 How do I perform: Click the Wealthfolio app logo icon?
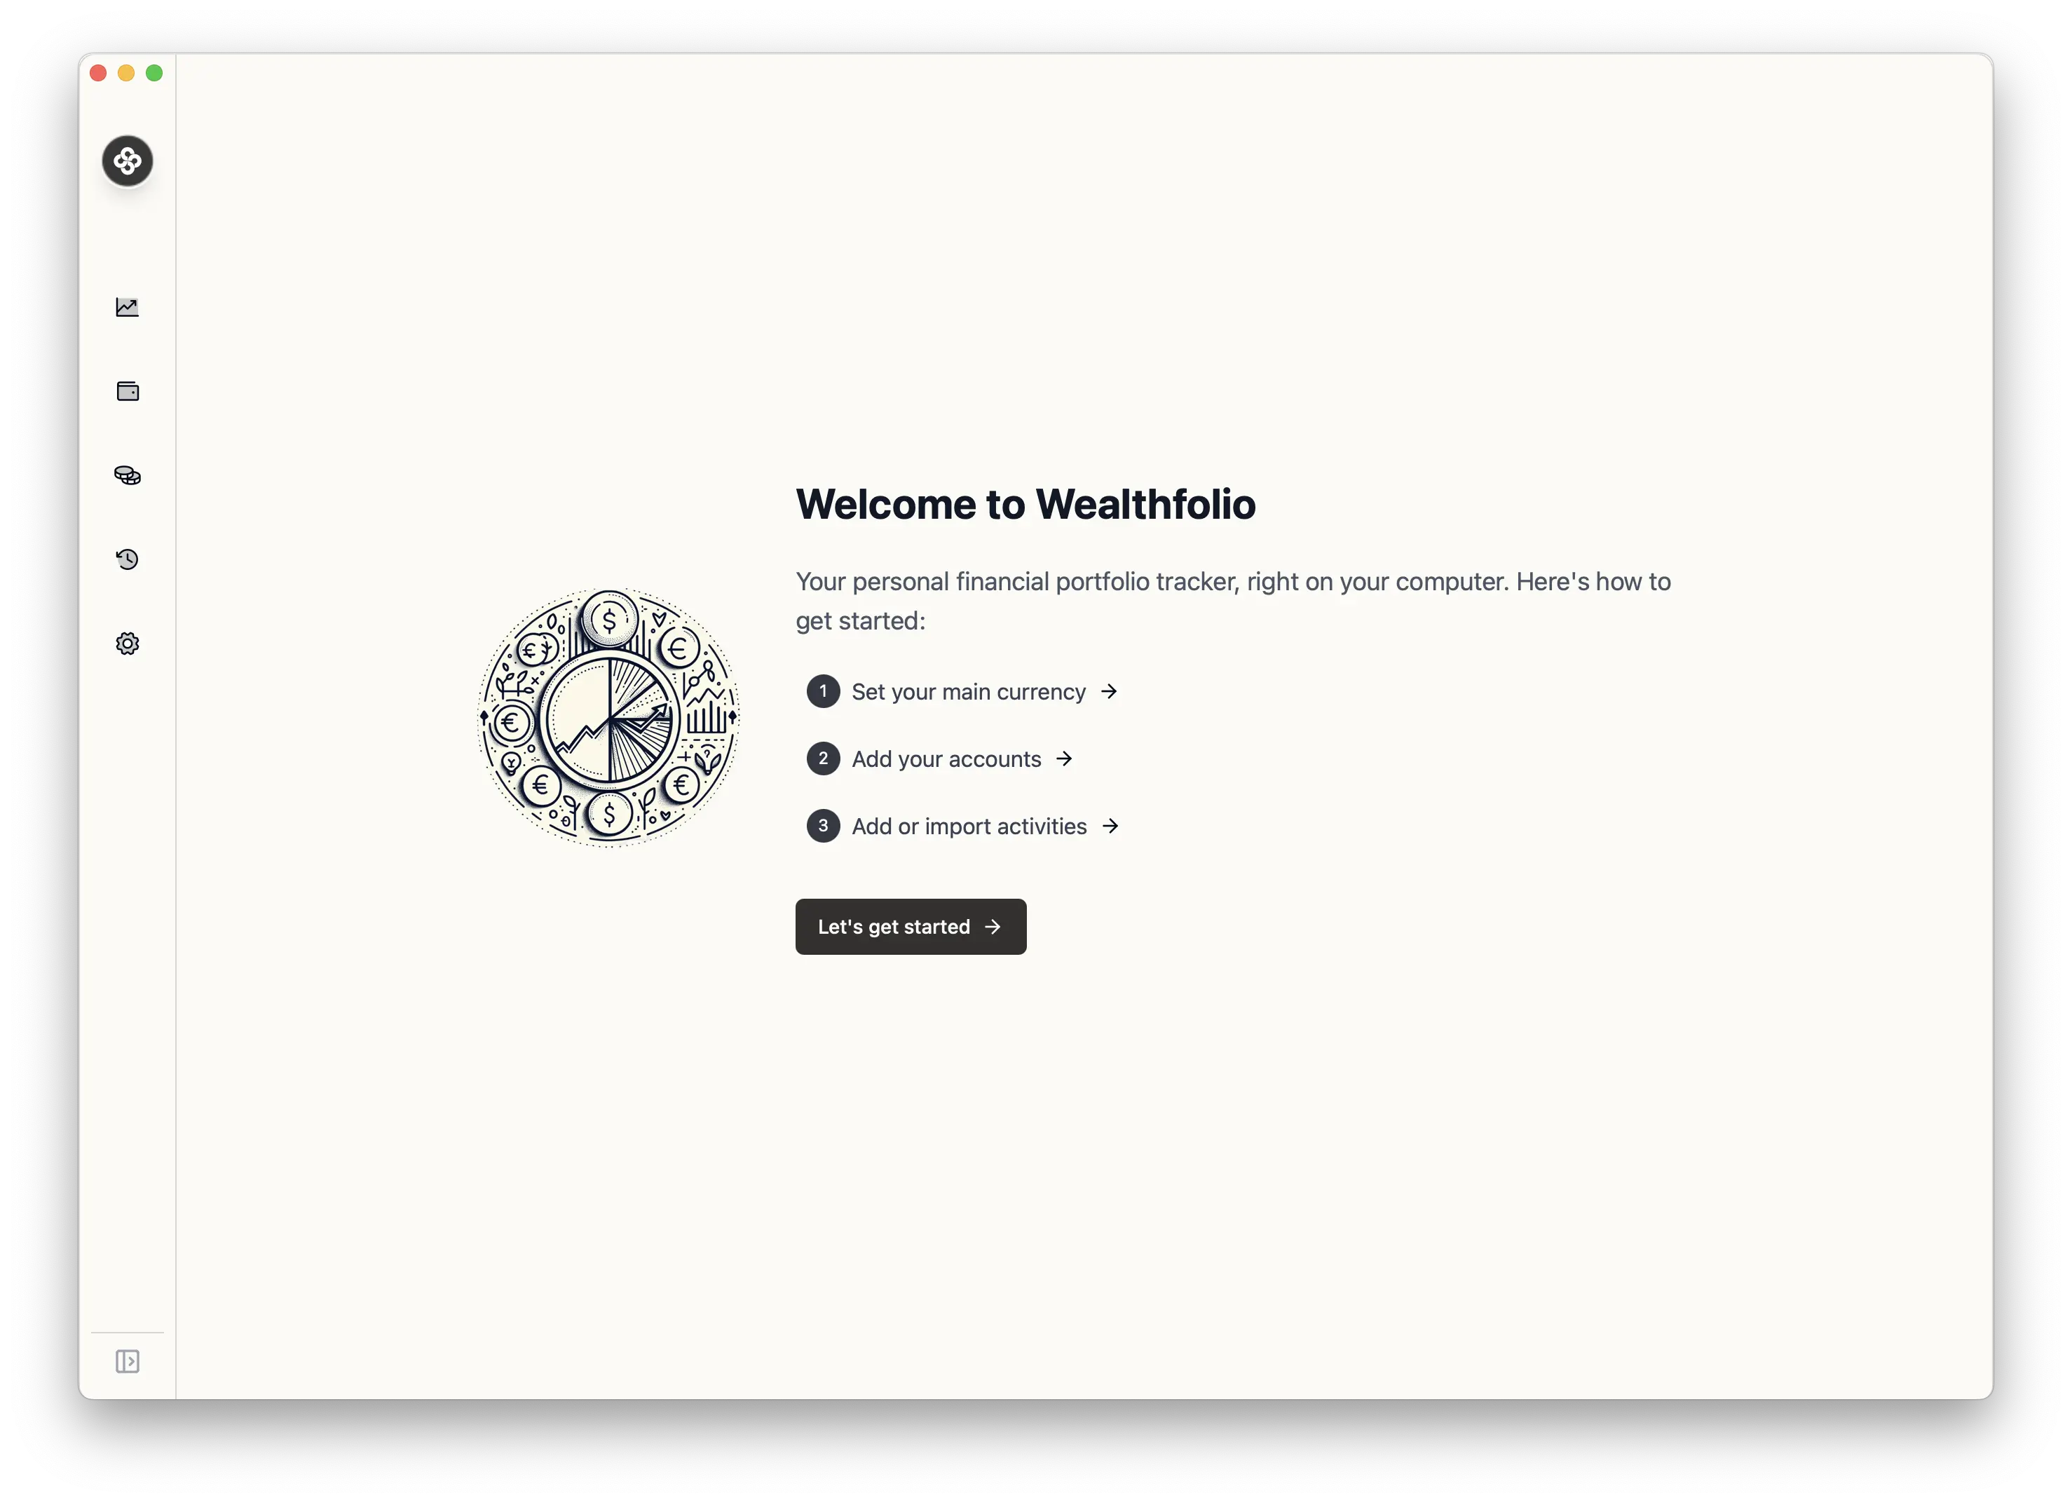click(127, 159)
